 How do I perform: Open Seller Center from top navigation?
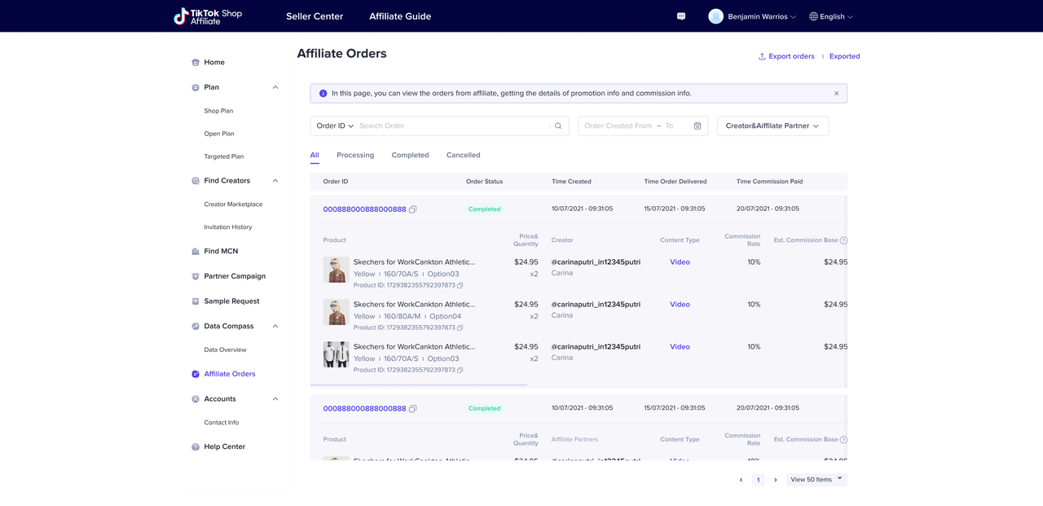(315, 16)
